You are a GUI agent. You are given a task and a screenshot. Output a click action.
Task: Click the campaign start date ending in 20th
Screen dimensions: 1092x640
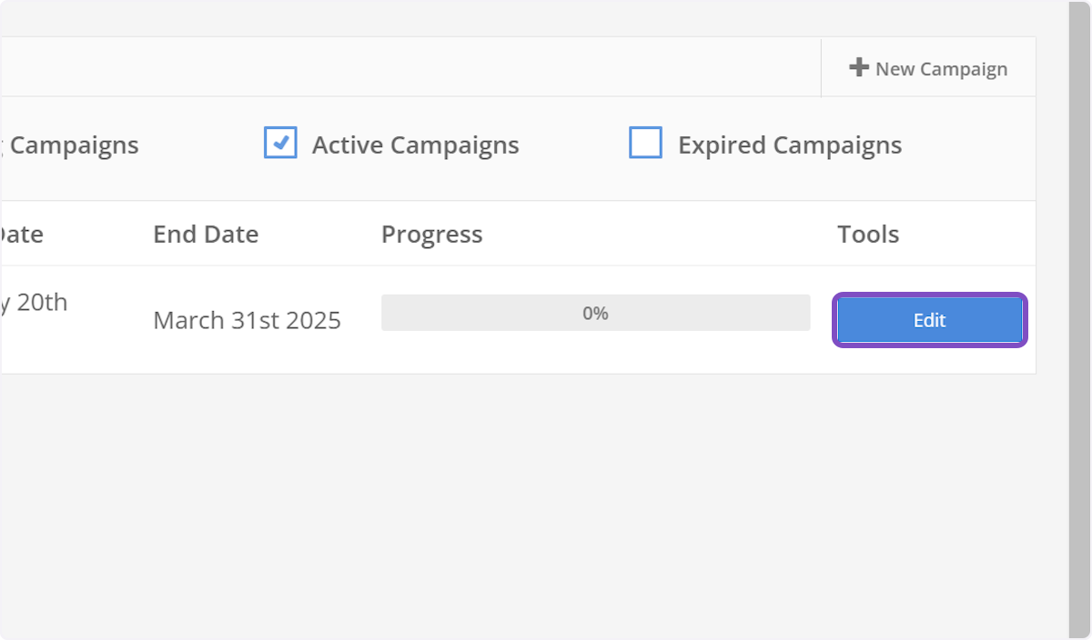coord(35,302)
